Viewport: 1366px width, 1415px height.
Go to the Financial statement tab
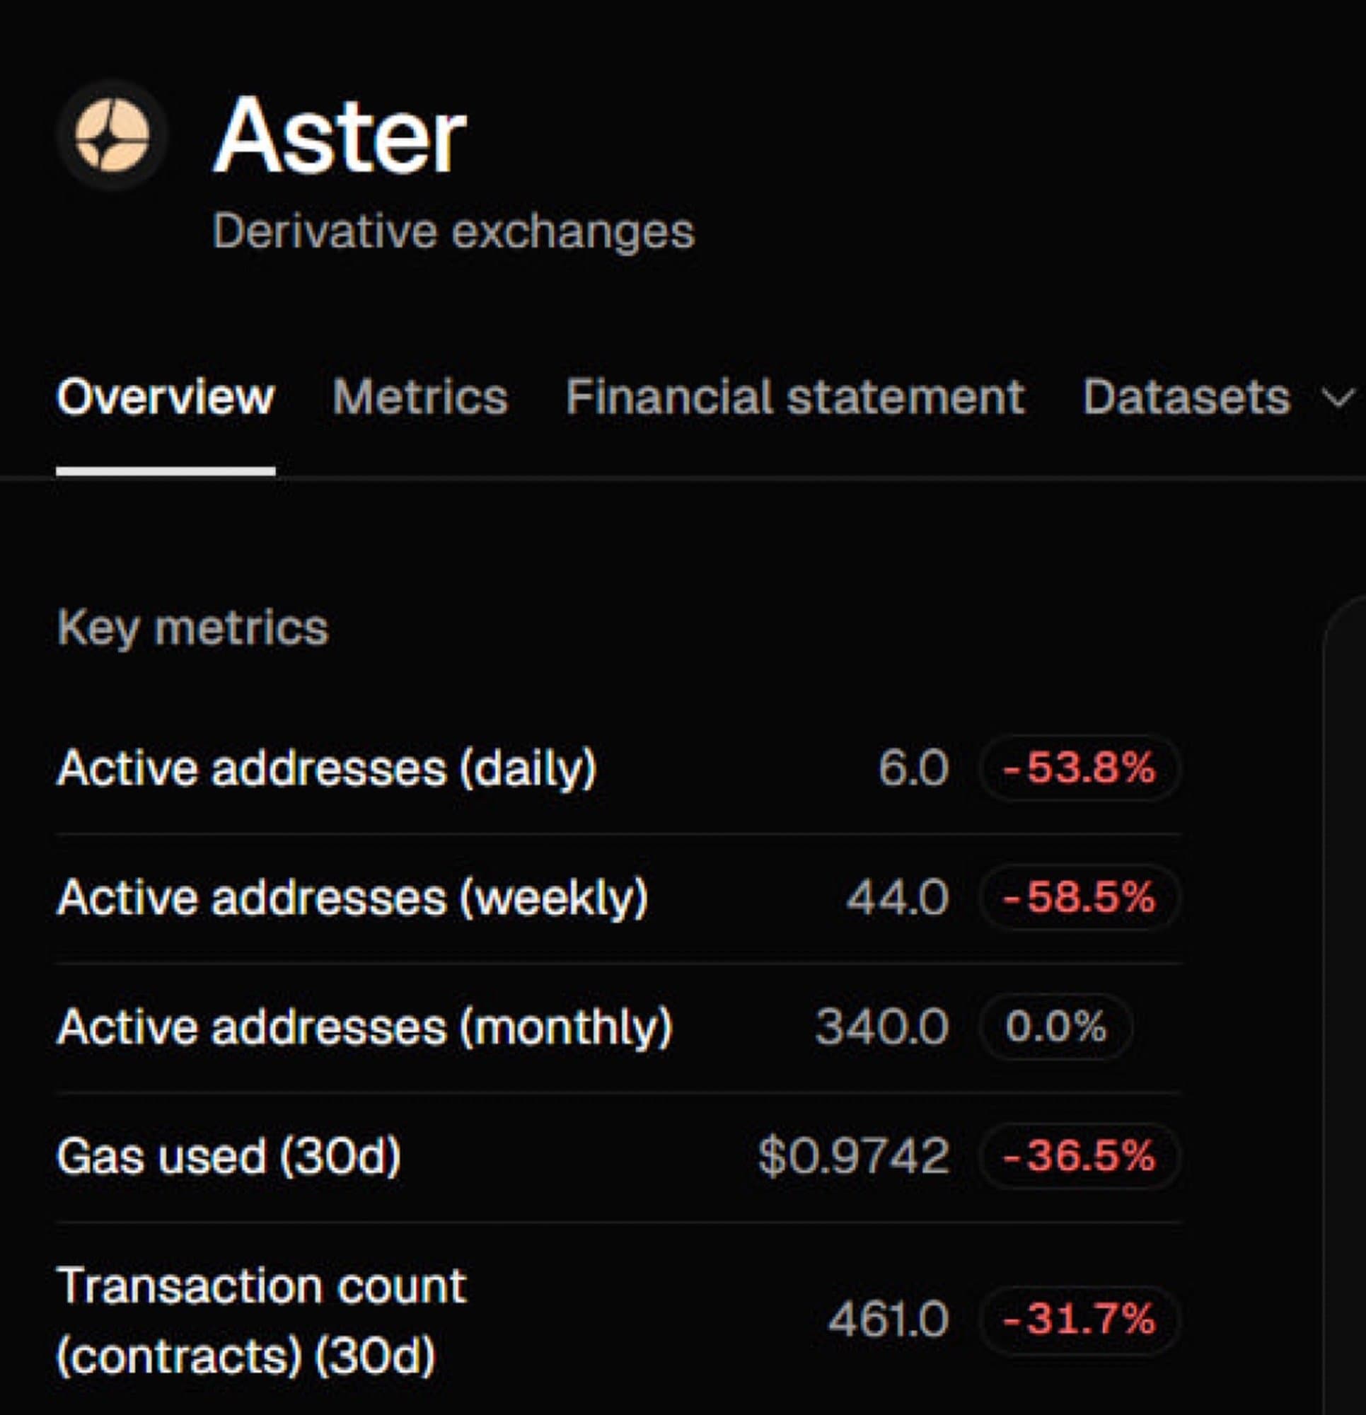[x=795, y=397]
